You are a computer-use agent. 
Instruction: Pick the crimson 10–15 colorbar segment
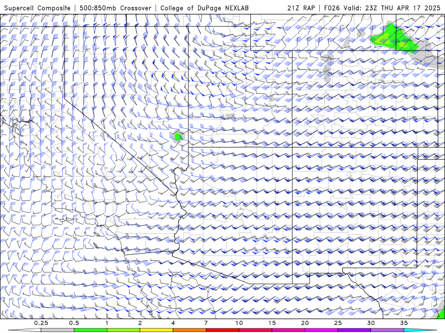tap(255, 330)
